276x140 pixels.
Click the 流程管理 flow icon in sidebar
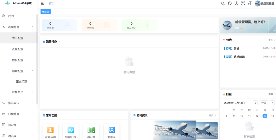[x=4, y=27]
